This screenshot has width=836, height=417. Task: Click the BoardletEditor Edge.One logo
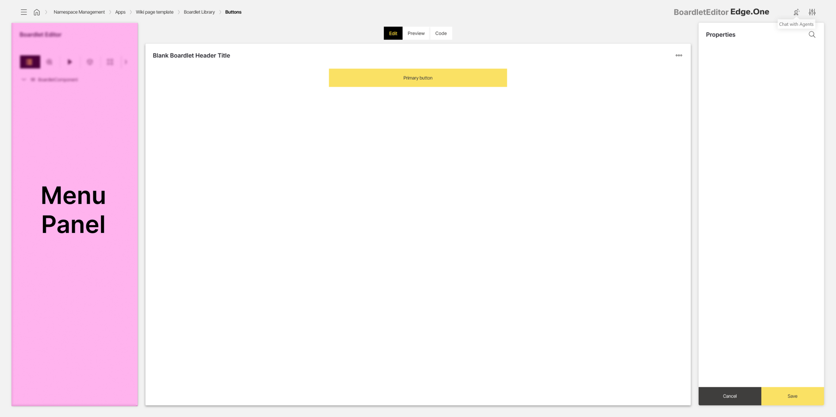[721, 12]
